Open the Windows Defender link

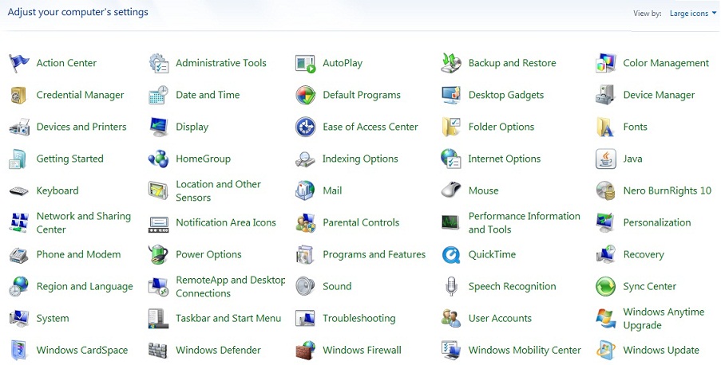[218, 351]
